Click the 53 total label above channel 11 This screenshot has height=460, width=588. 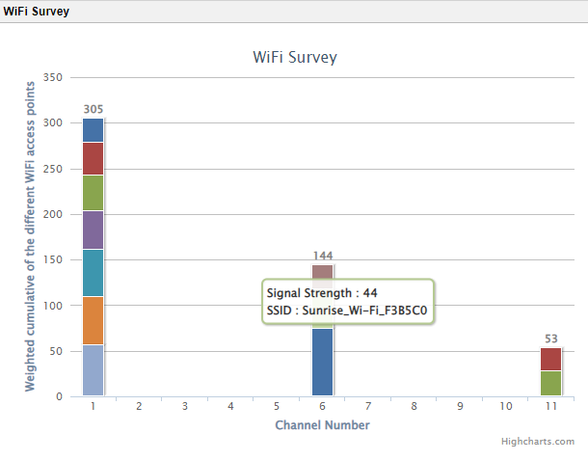(x=550, y=338)
